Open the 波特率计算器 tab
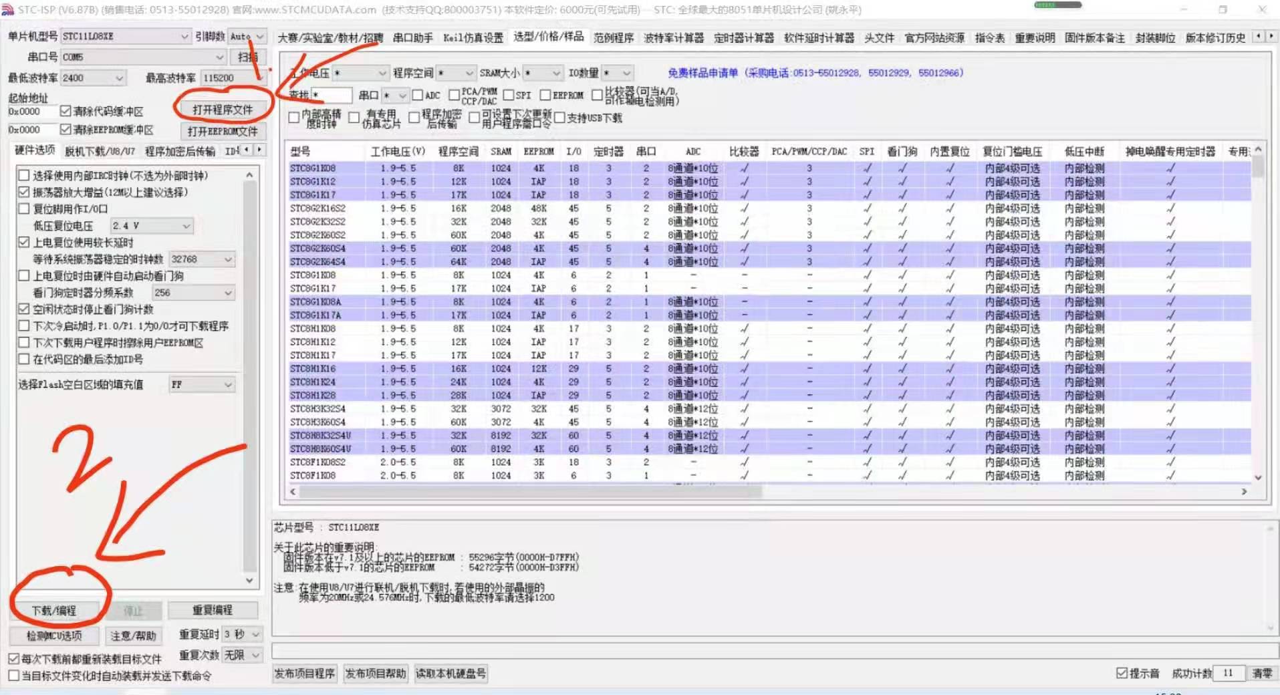 pyautogui.click(x=674, y=38)
